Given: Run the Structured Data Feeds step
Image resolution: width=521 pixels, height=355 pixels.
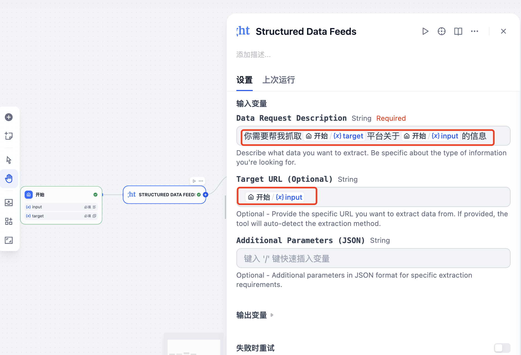Looking at the screenshot, I should click(x=425, y=31).
